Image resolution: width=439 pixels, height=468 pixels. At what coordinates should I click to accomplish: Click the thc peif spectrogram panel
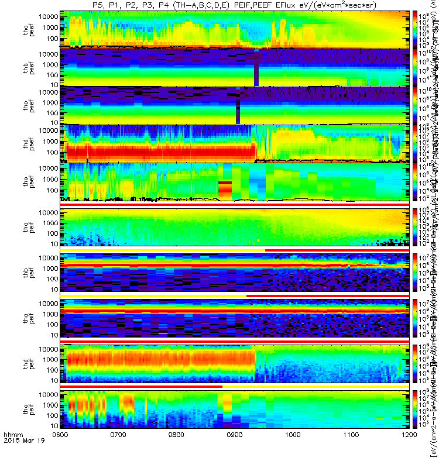point(235,318)
